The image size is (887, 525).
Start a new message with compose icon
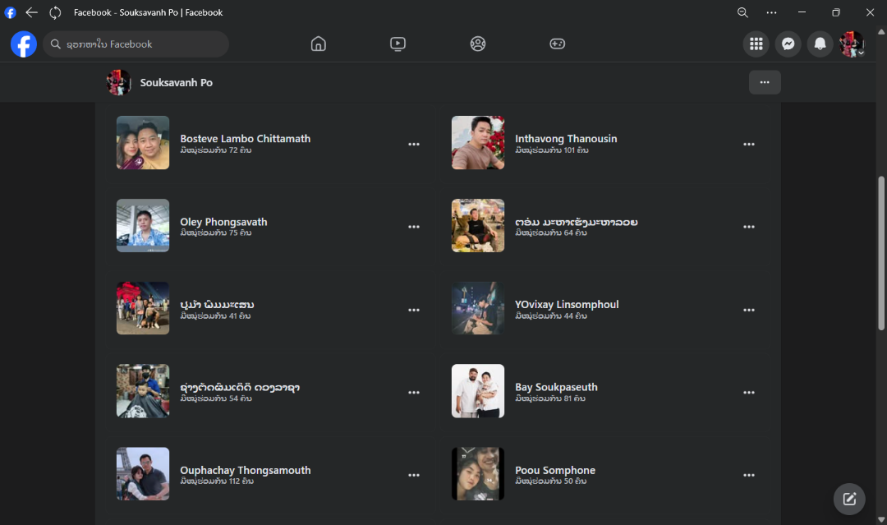point(849,499)
